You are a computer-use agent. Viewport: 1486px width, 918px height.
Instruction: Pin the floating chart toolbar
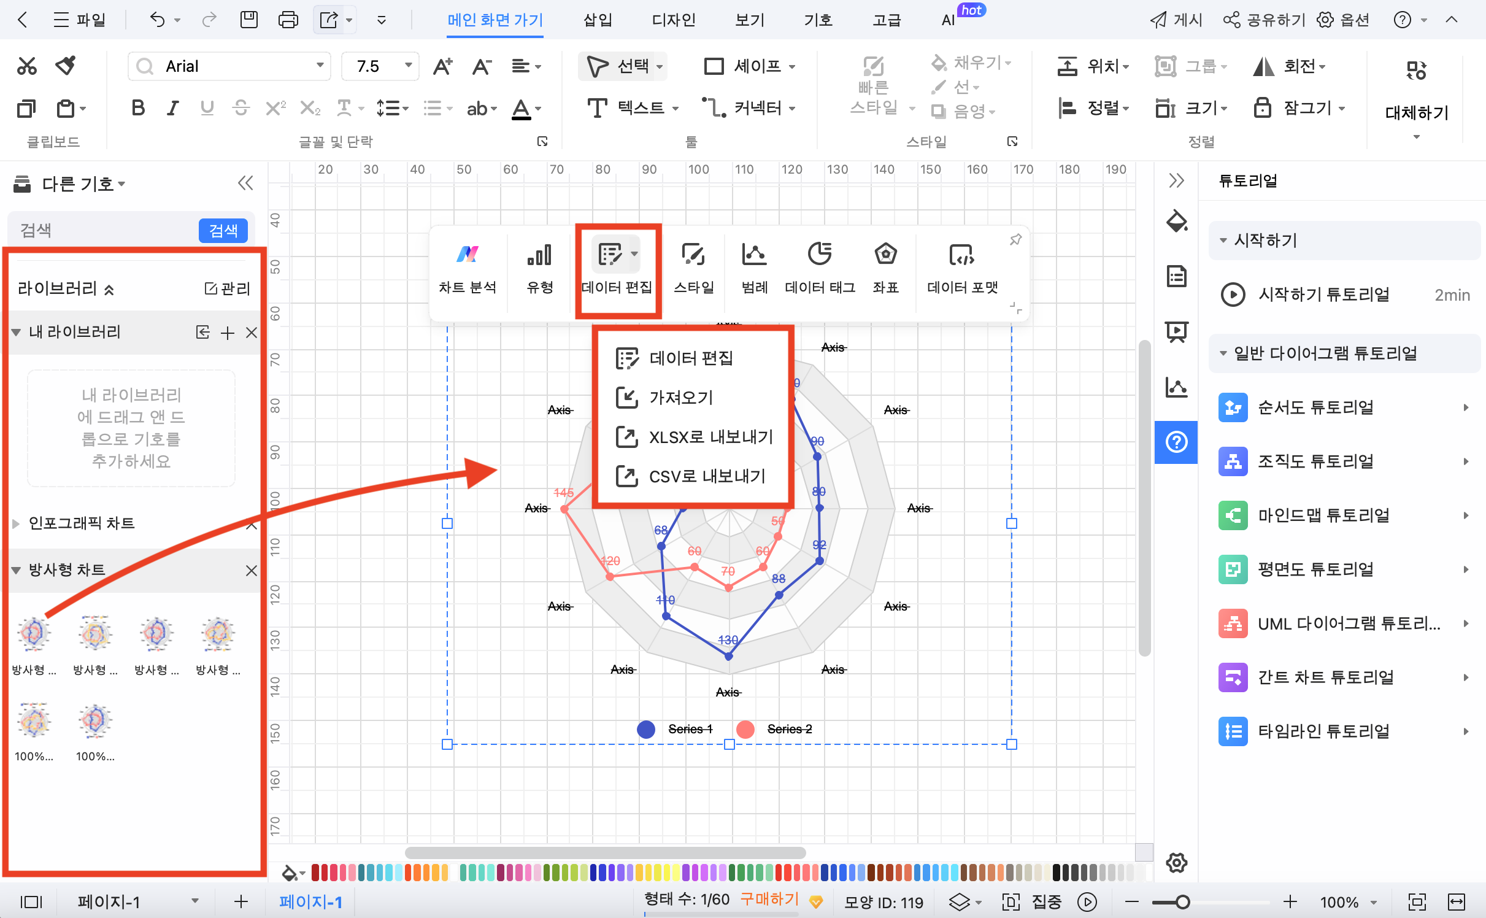point(1015,239)
